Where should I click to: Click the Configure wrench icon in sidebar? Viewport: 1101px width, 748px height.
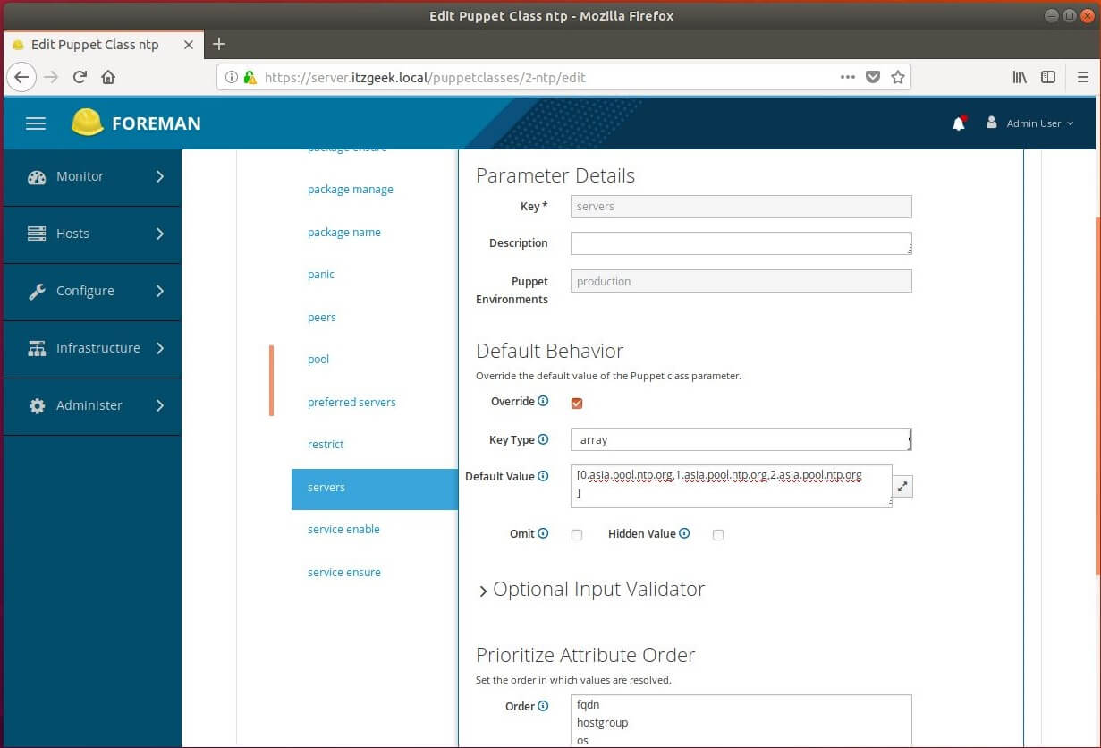(37, 291)
